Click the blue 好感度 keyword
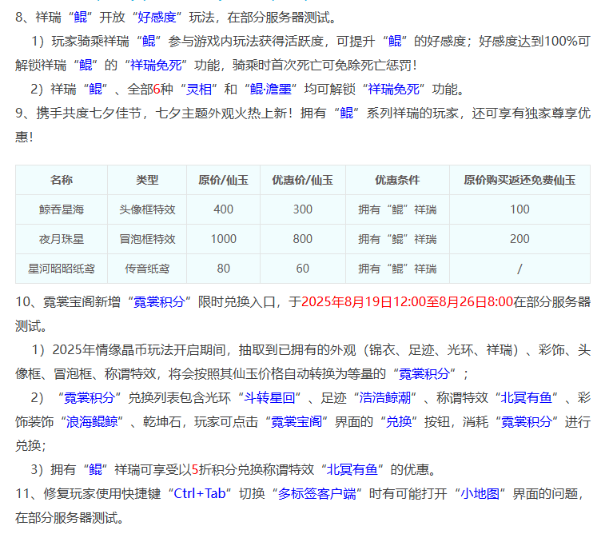 pyautogui.click(x=157, y=17)
